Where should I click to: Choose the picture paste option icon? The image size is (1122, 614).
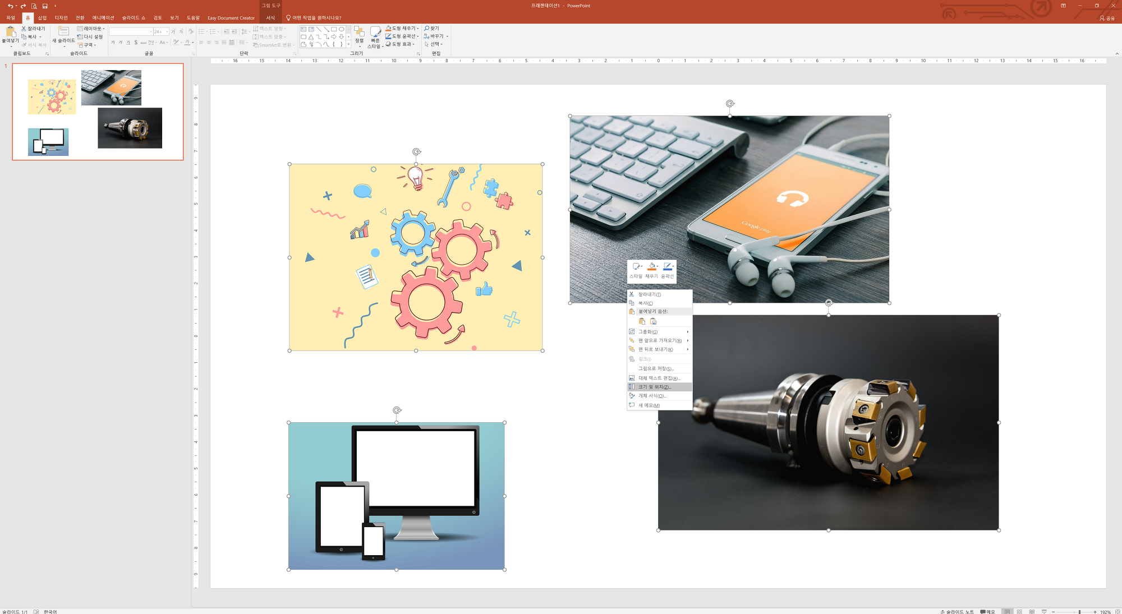tap(653, 321)
